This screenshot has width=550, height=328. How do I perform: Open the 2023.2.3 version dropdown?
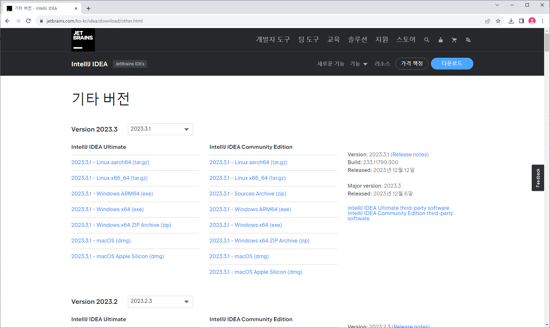pos(160,302)
